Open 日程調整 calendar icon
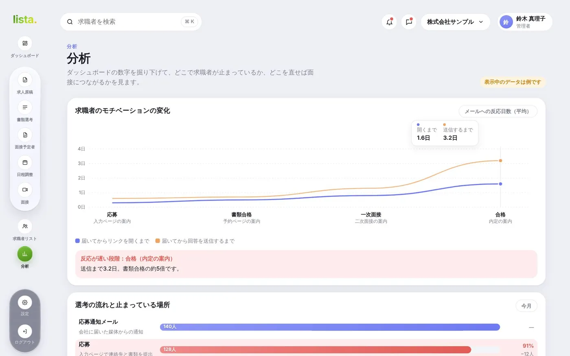This screenshot has height=356, width=570. pyautogui.click(x=25, y=162)
